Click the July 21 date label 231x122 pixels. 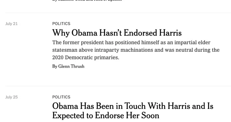click(x=11, y=24)
